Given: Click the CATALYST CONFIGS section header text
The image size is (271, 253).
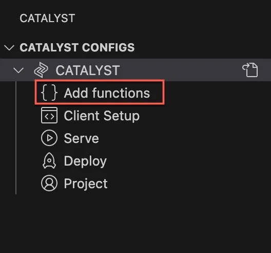Looking at the screenshot, I should click(x=77, y=48).
